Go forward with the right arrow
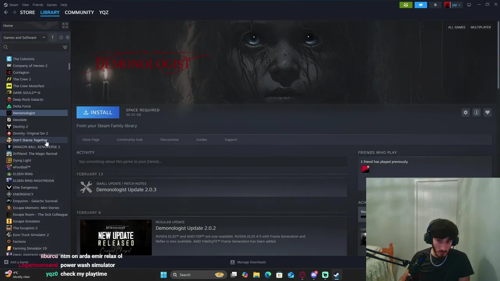Screen dimensions: 500x281 pos(14,12)
